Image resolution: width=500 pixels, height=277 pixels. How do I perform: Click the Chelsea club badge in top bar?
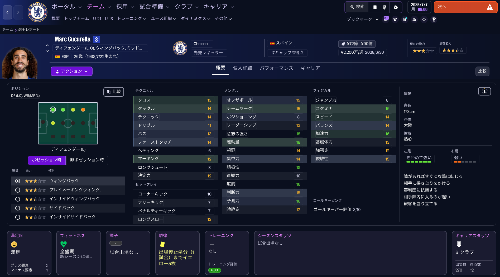pos(37,12)
